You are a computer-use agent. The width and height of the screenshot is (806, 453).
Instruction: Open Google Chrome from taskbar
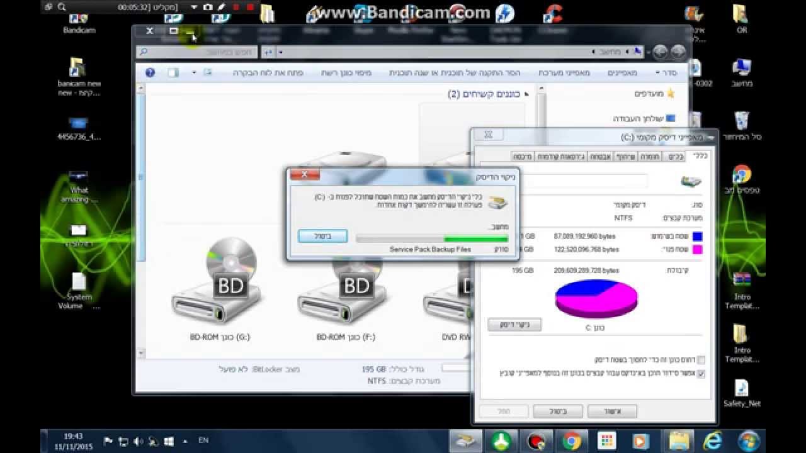[x=572, y=441]
